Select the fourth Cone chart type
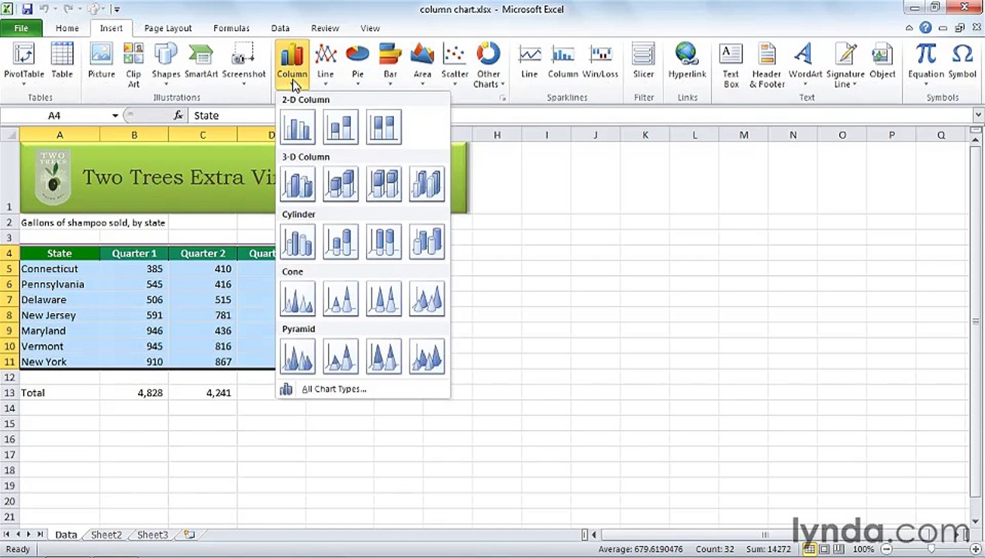 427,299
